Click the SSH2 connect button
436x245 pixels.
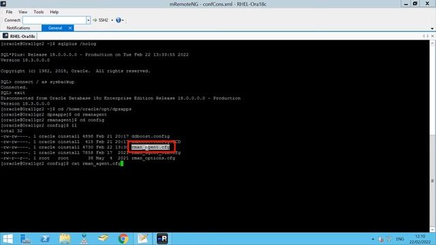click(x=100, y=20)
